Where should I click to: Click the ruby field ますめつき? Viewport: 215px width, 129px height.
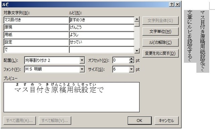pos(101,20)
